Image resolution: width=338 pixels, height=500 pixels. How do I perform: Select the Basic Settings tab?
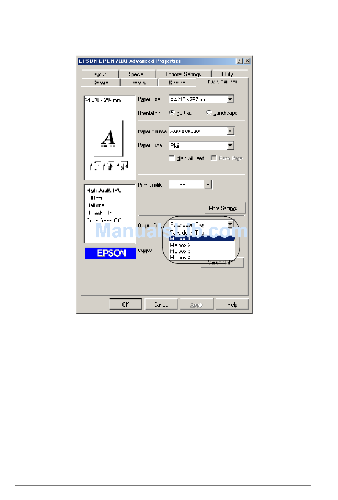[x=222, y=82]
